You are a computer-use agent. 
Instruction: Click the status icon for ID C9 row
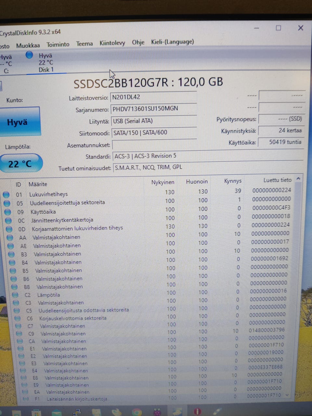click(19, 333)
